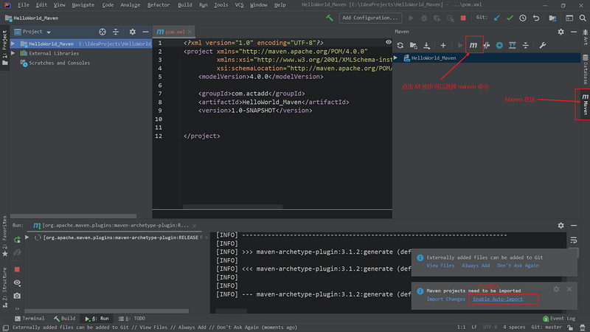Click Import Changes link in notification
The image size is (590, 332).
[445, 299]
